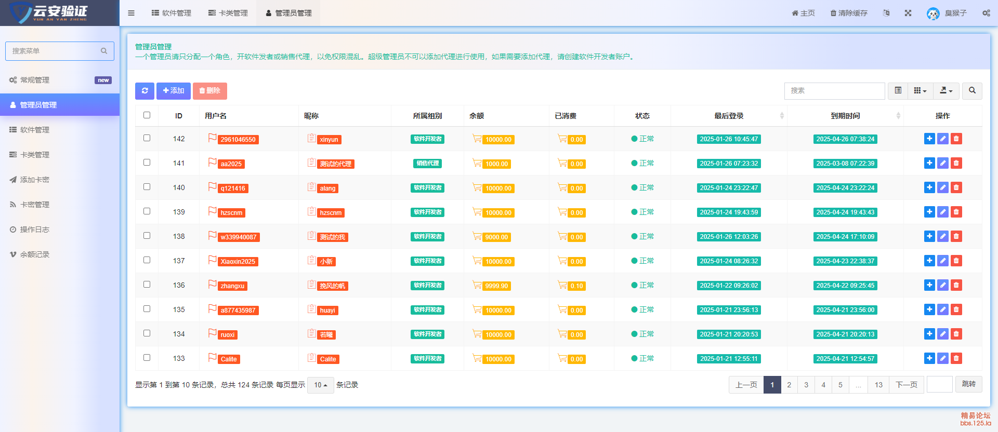998x432 pixels.
Task: Collapse sidebar with hamburger menu icon
Action: [x=131, y=13]
